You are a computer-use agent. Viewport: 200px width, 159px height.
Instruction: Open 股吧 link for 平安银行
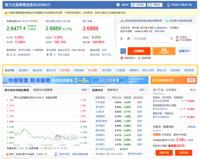click(140, 144)
